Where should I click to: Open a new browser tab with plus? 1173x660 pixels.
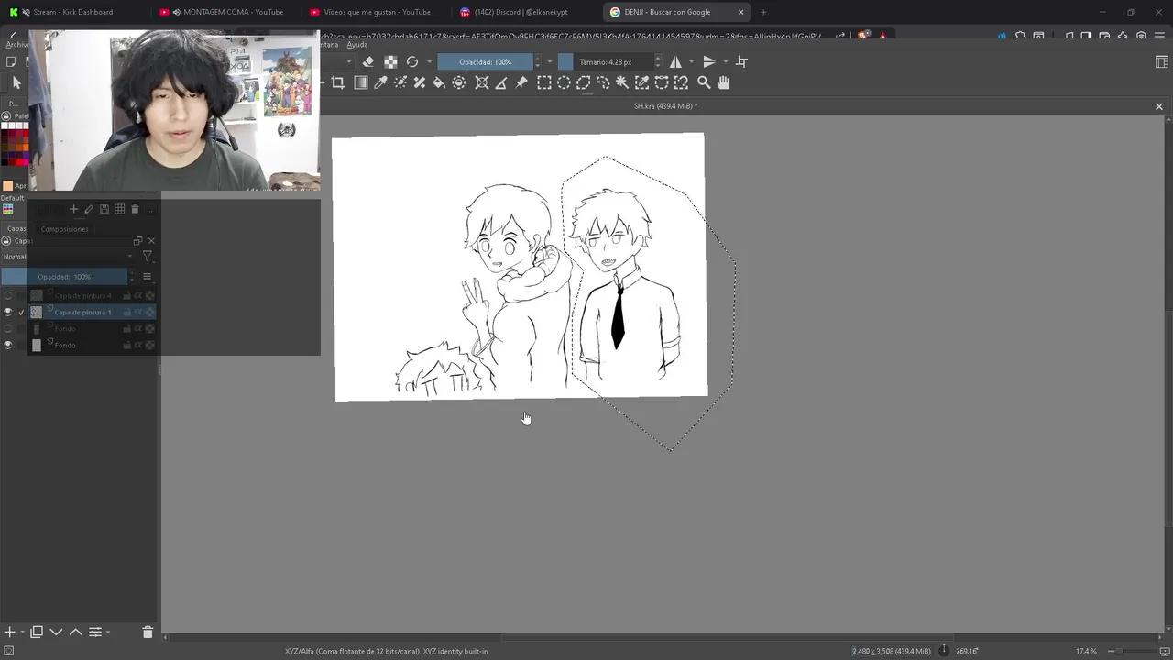click(x=763, y=12)
